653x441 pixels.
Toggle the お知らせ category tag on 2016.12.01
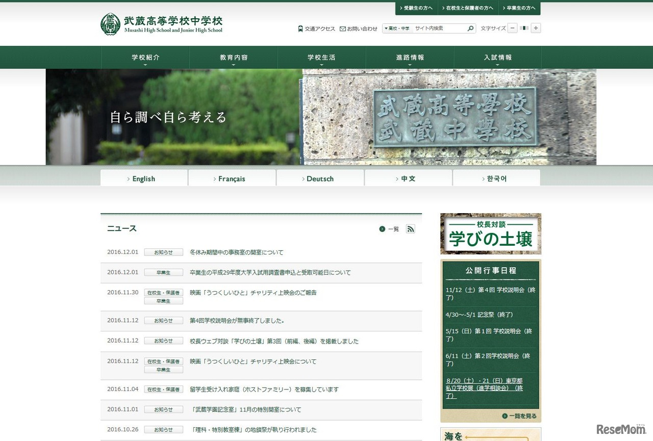coord(163,252)
